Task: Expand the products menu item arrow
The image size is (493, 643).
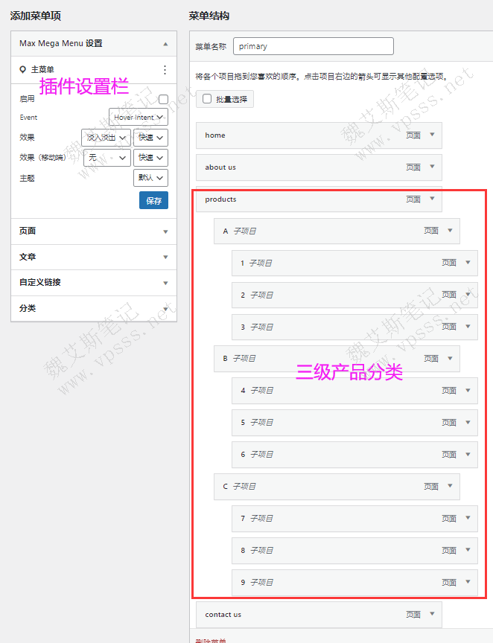Action: tap(432, 199)
